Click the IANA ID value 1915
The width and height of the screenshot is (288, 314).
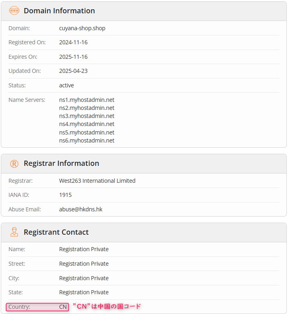click(65, 195)
